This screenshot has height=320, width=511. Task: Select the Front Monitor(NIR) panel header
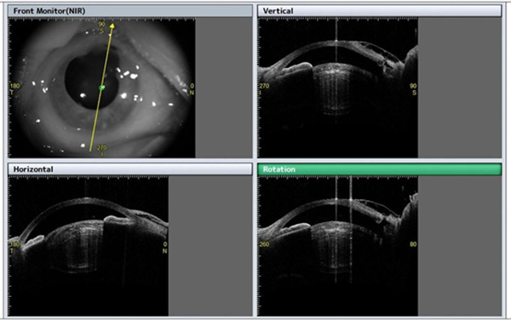(129, 11)
